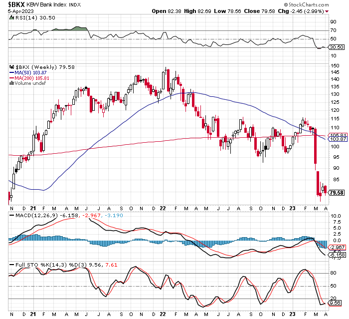Click the 23 year marker under price panel

(x=292, y=208)
